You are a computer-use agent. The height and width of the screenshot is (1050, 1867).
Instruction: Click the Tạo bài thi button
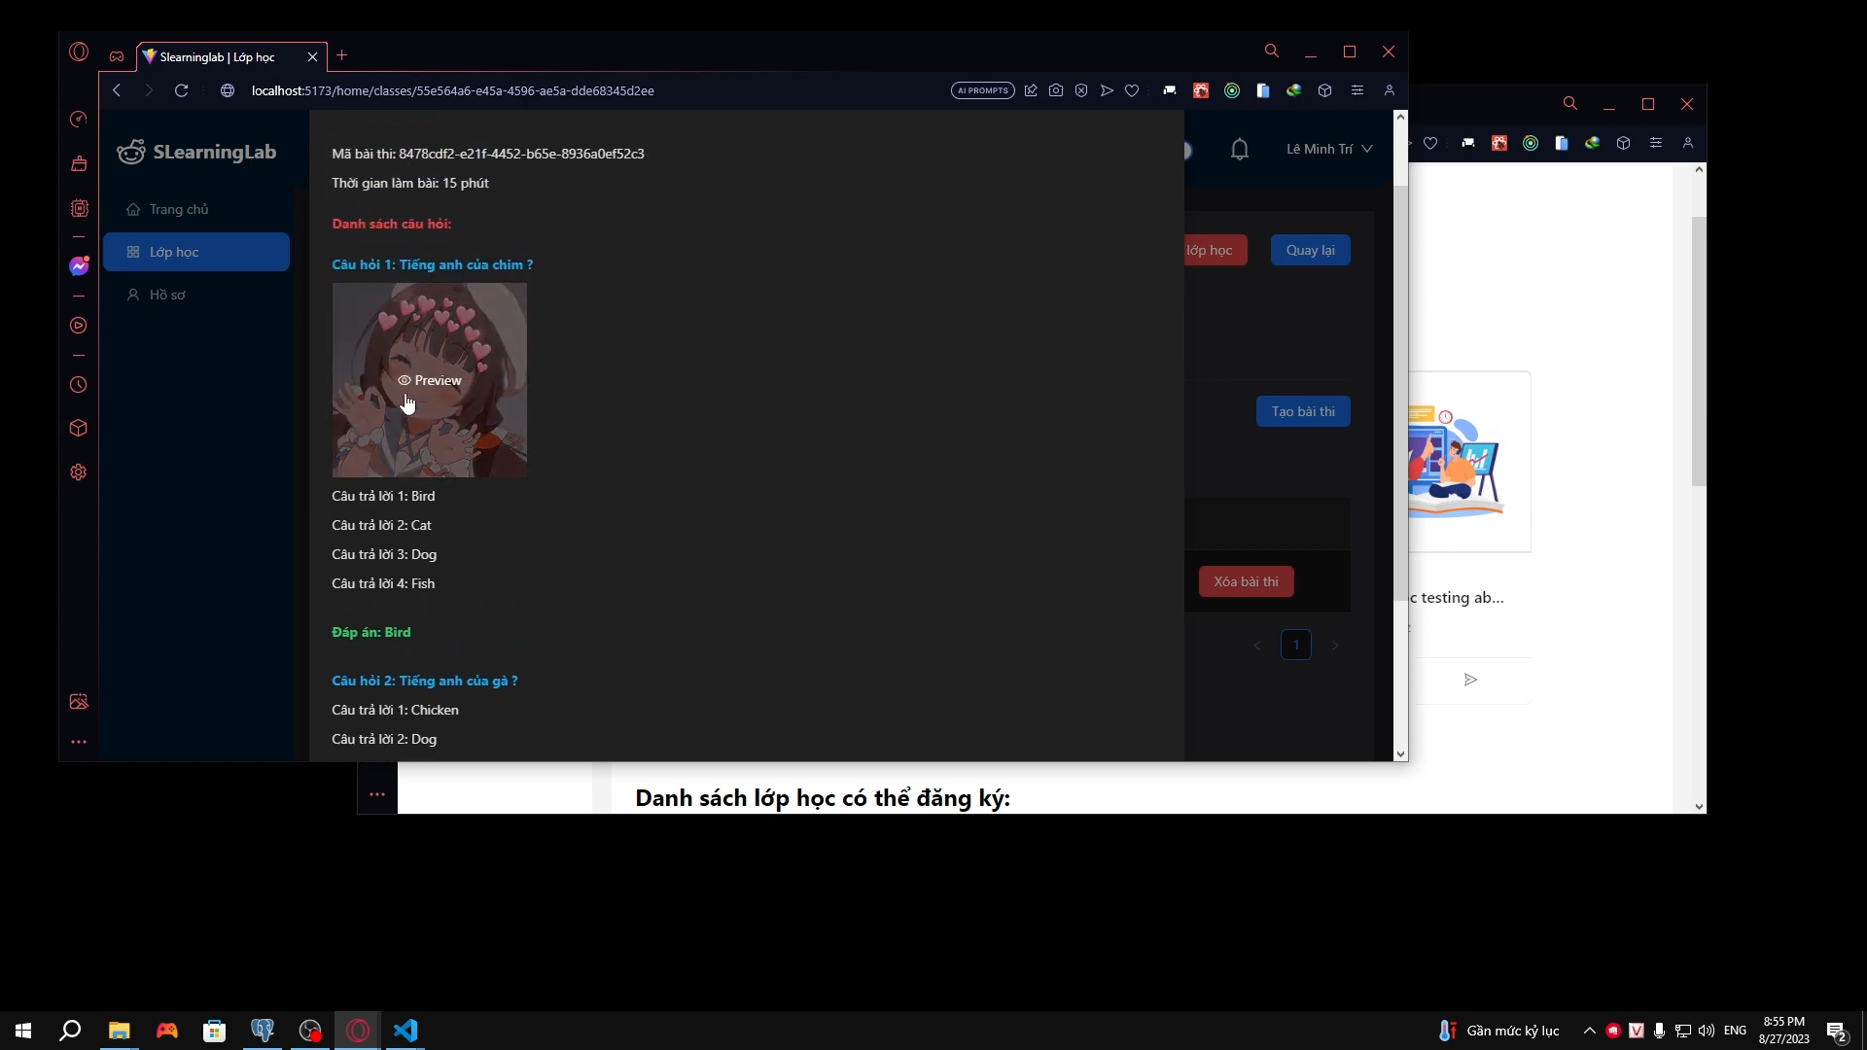point(1303,411)
